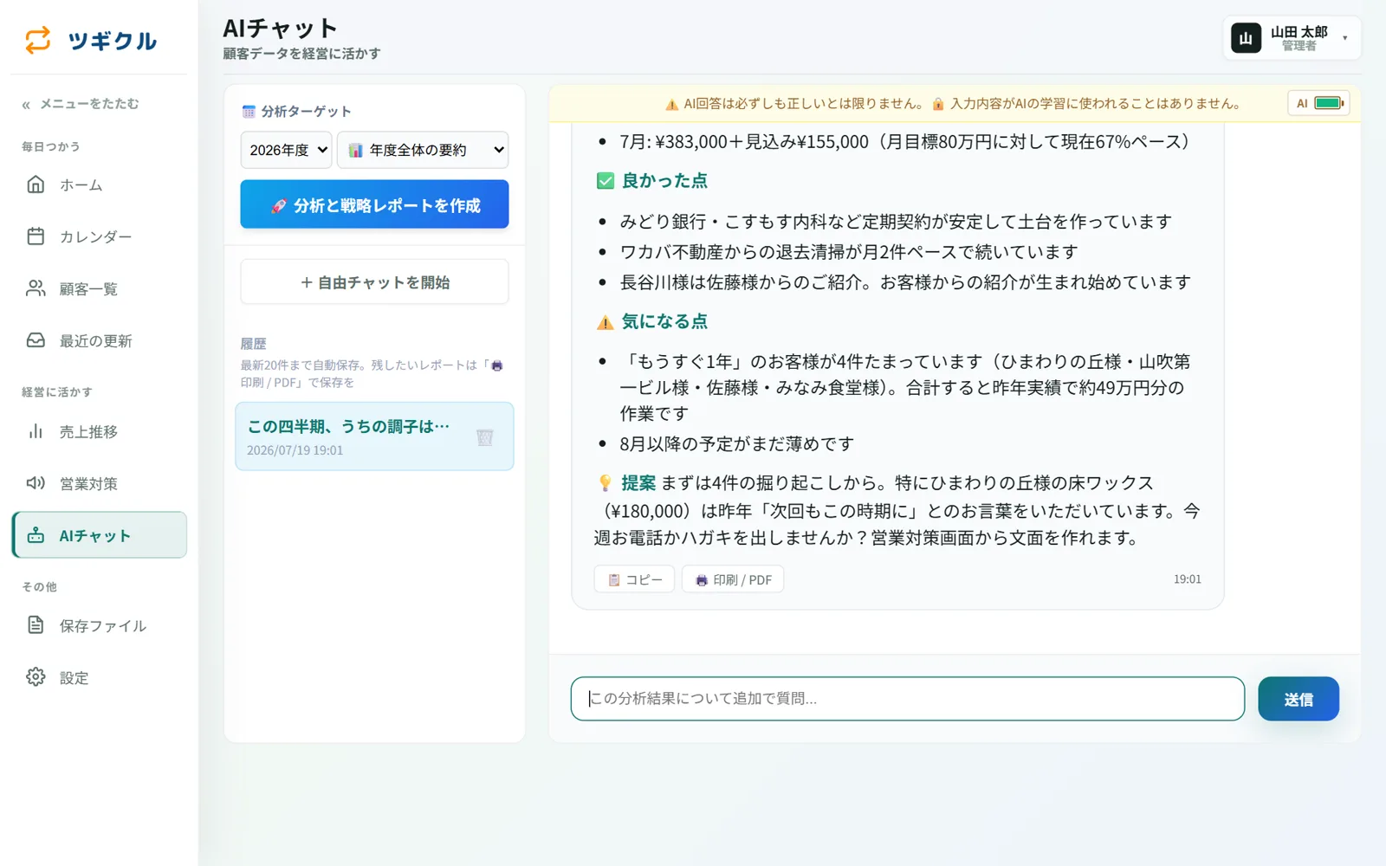This screenshot has height=866, width=1386.
Task: Click the ツギクル logo icon
Action: click(x=38, y=40)
